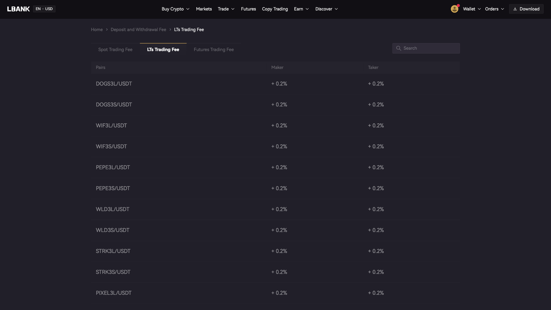Click DOGS3L/USDT maker fee value
This screenshot has width=551, height=310.
coord(279,84)
